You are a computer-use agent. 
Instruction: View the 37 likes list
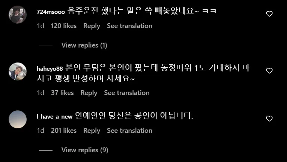pos(62,93)
